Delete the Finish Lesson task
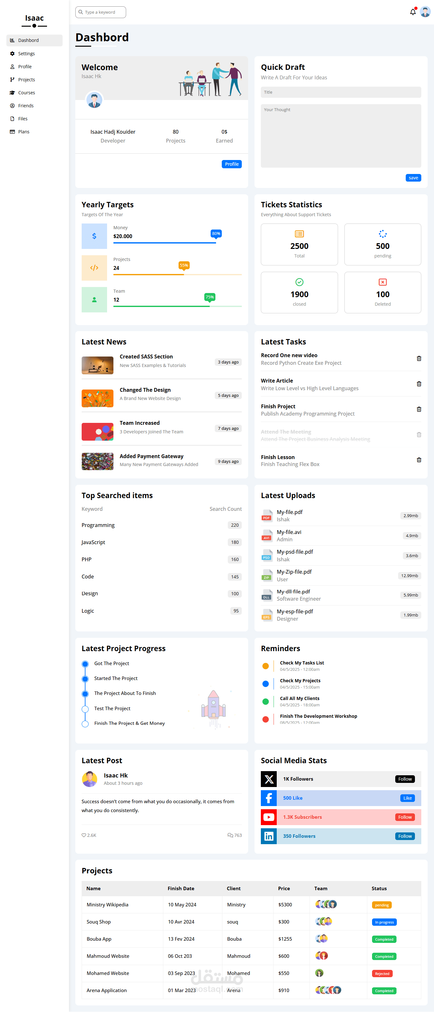 (419, 460)
